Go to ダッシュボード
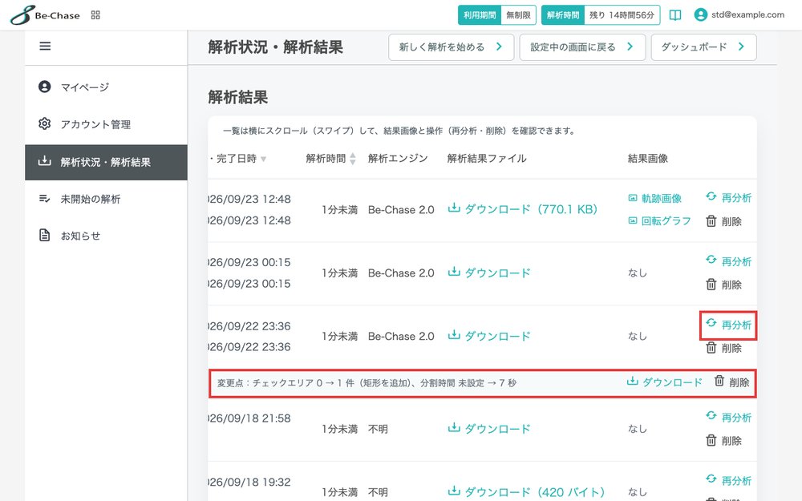The image size is (802, 501). point(703,47)
